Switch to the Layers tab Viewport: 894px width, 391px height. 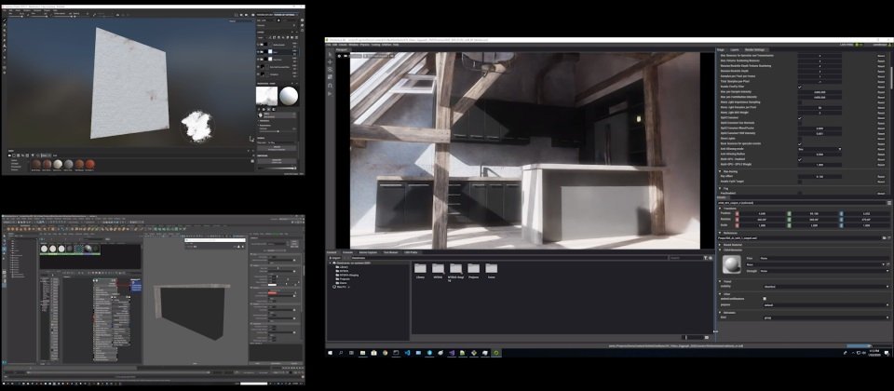click(735, 49)
